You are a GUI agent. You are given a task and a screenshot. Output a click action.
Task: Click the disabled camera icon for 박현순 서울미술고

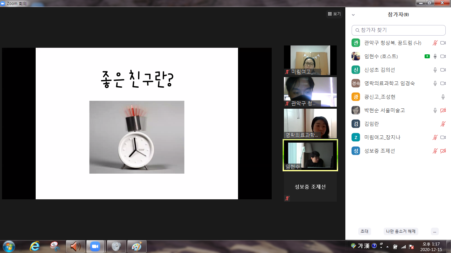point(443,110)
